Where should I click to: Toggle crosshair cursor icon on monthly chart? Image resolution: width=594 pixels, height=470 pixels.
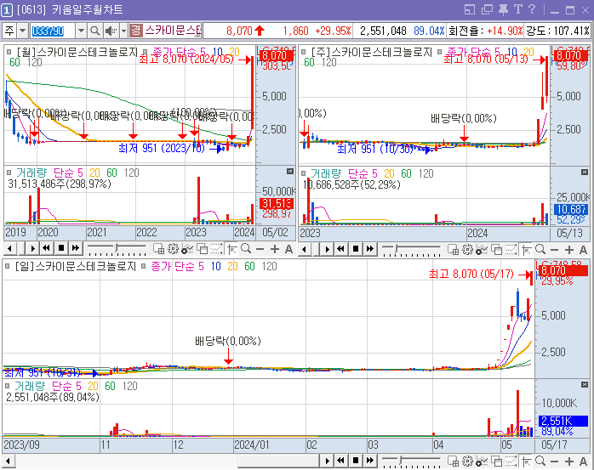point(231,249)
